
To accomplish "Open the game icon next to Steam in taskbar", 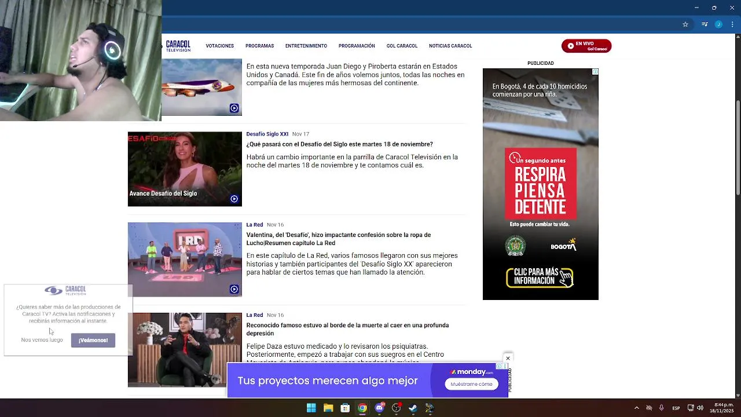I will click(x=430, y=408).
